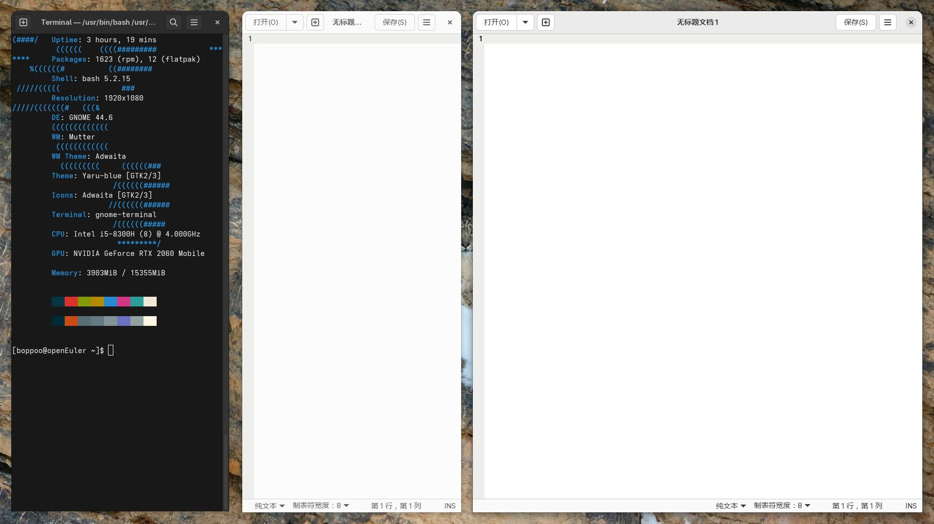
Task: Click the text area of the wide gedit window
Action: (703, 267)
